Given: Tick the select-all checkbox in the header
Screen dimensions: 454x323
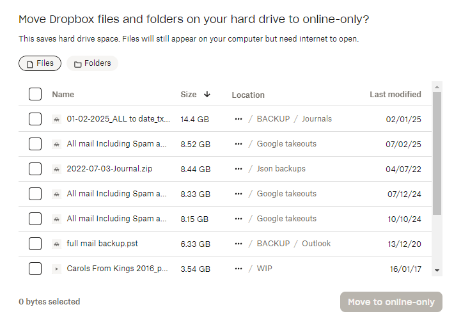Looking at the screenshot, I should tap(35, 95).
